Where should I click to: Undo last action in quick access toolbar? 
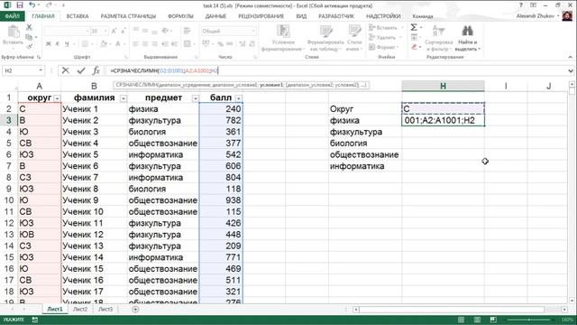[32, 5]
